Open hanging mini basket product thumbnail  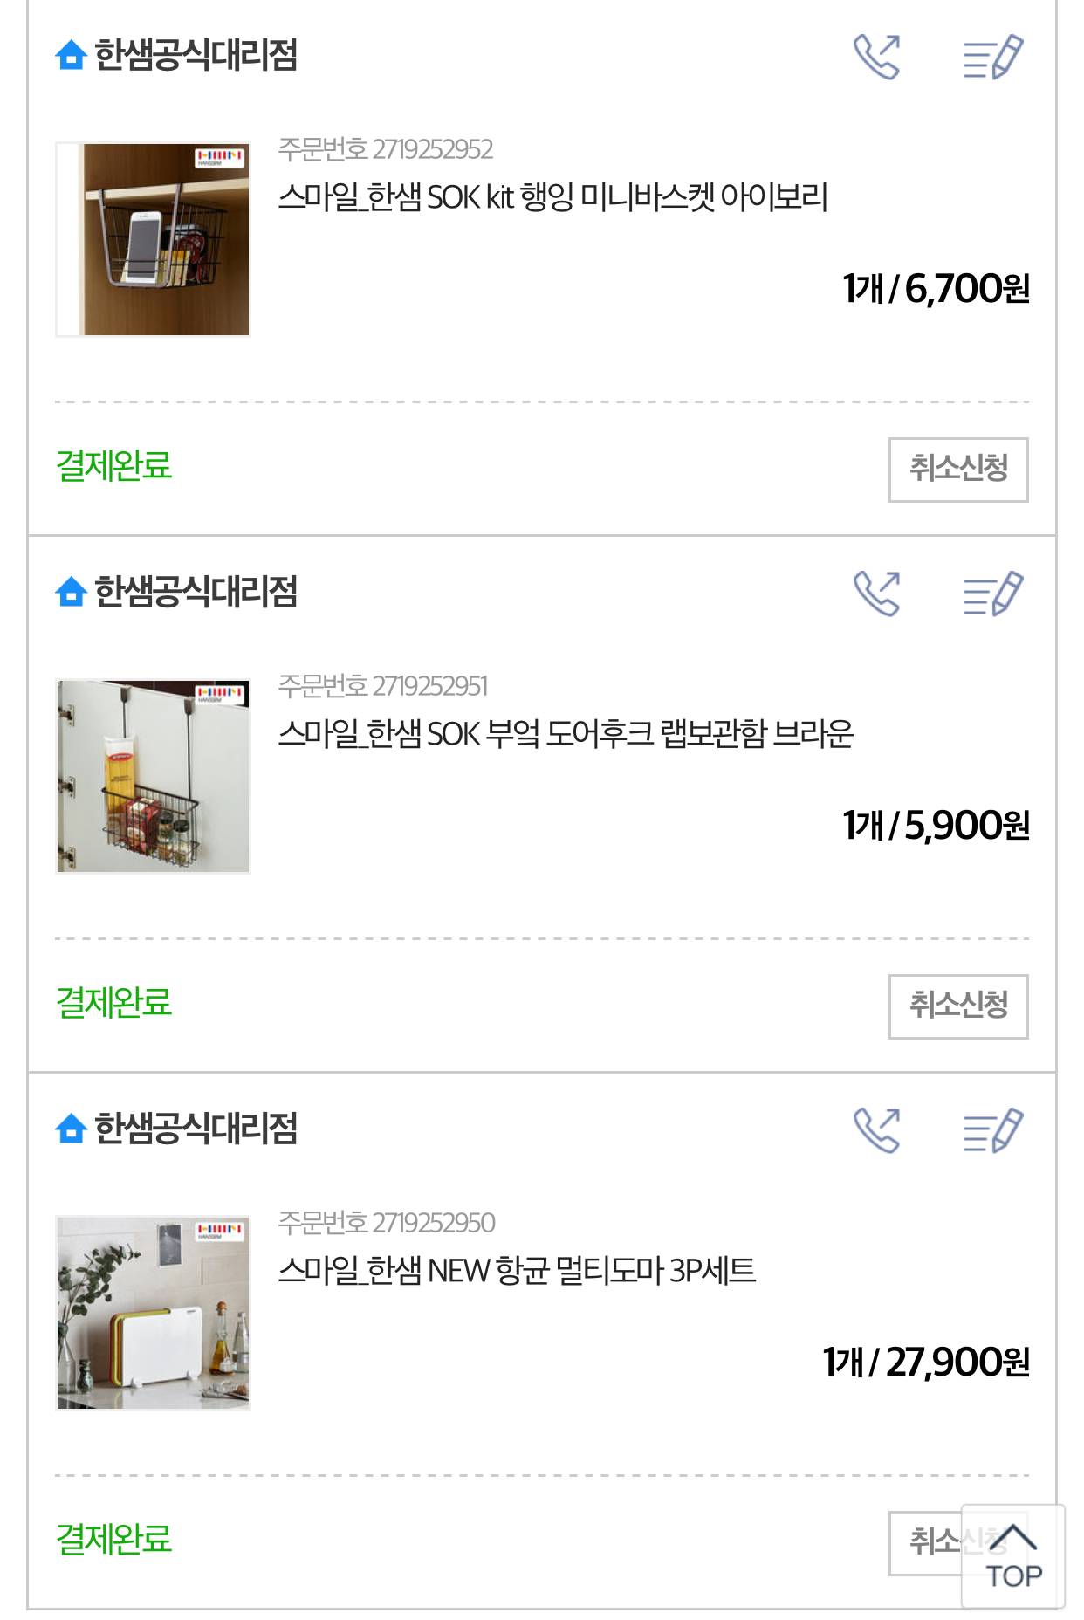pos(154,239)
